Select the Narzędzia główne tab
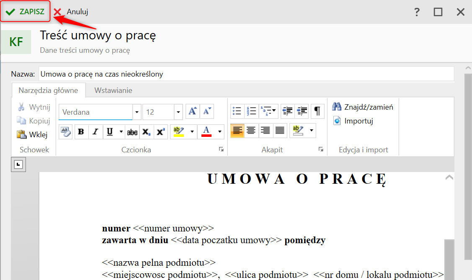Image resolution: width=472 pixels, height=280 pixels. tap(48, 90)
